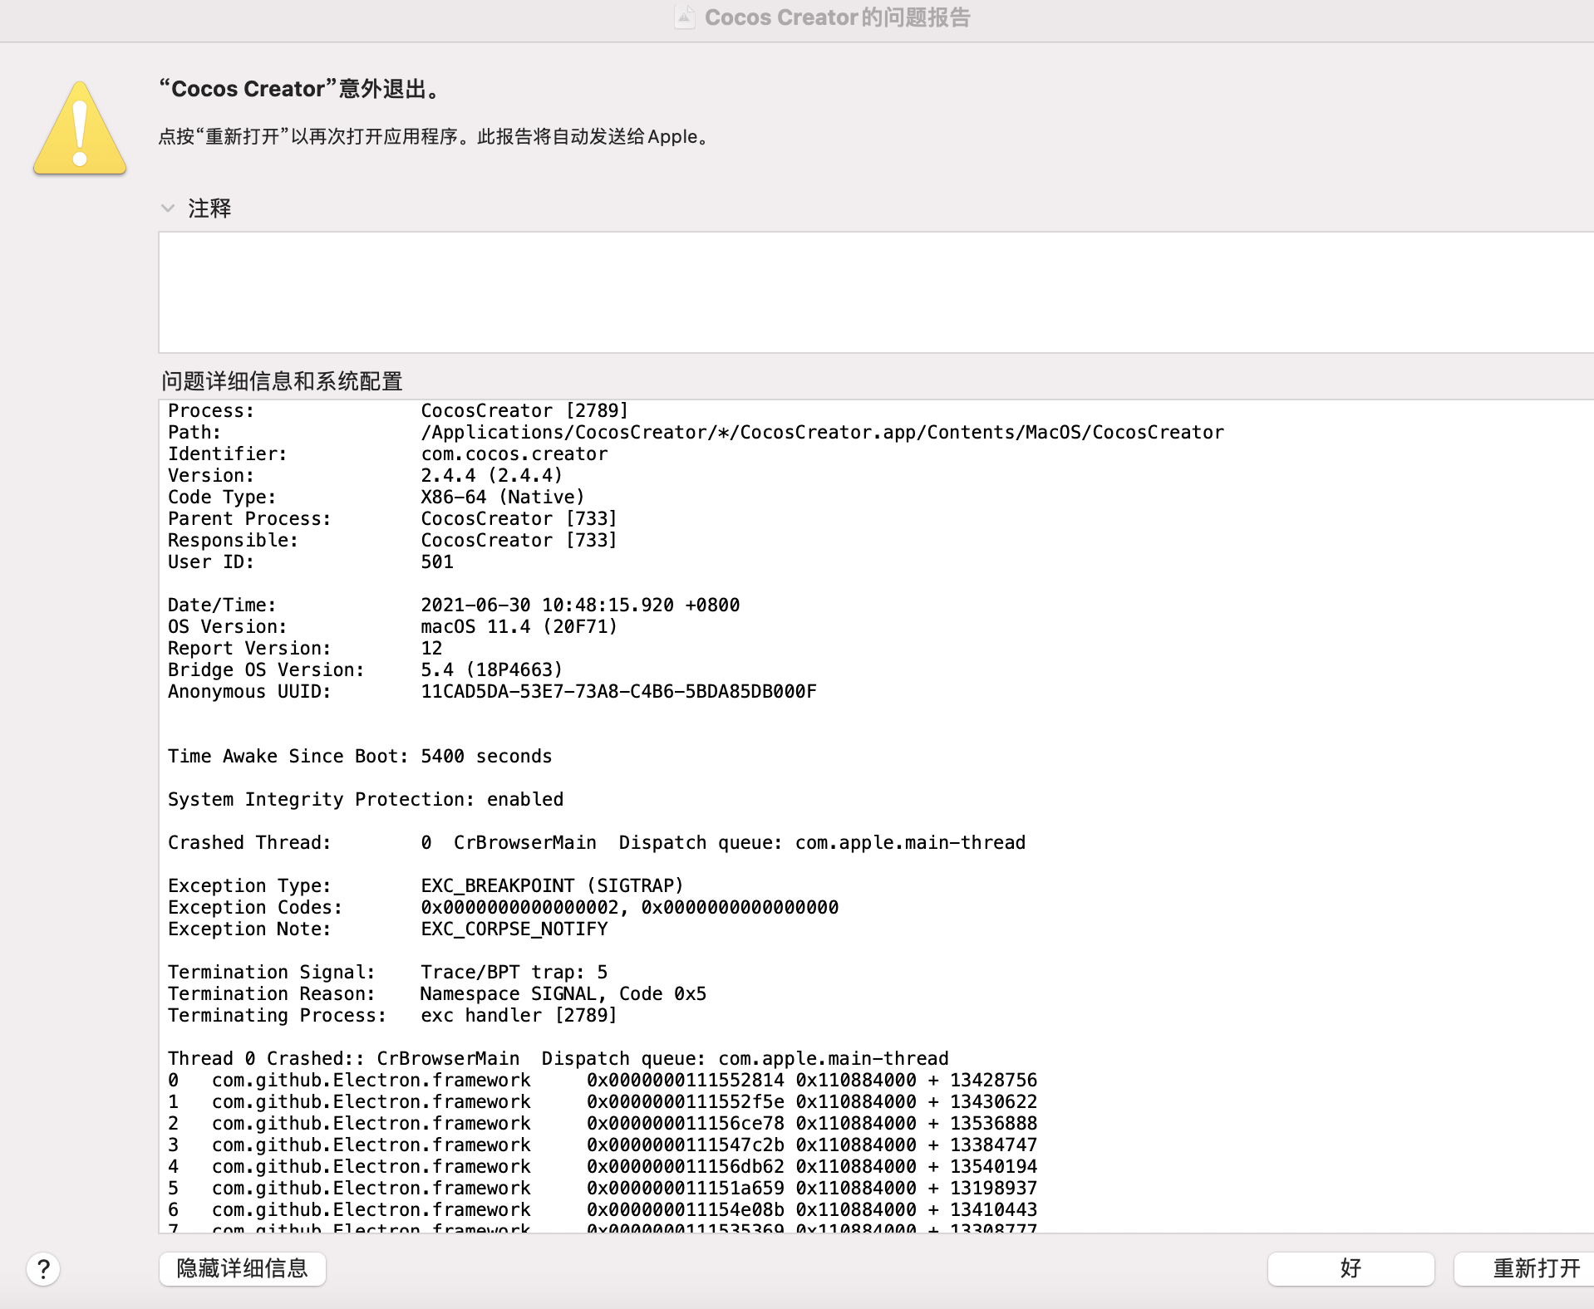The width and height of the screenshot is (1594, 1309).
Task: Click the yellow warning triangle icon
Action: [x=80, y=128]
